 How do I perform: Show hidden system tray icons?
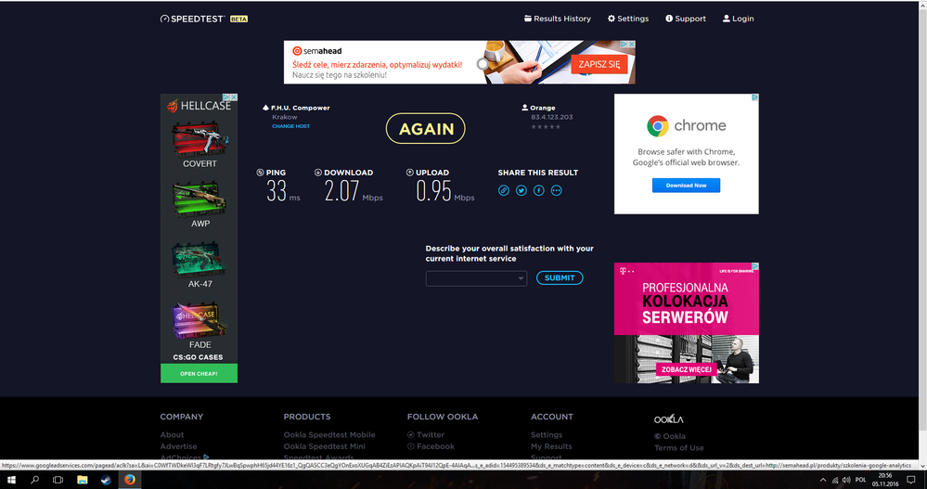pyautogui.click(x=822, y=480)
